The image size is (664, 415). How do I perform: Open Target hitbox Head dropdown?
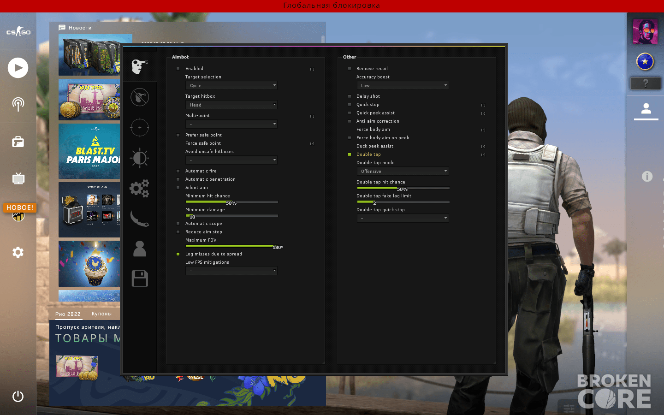coord(231,105)
